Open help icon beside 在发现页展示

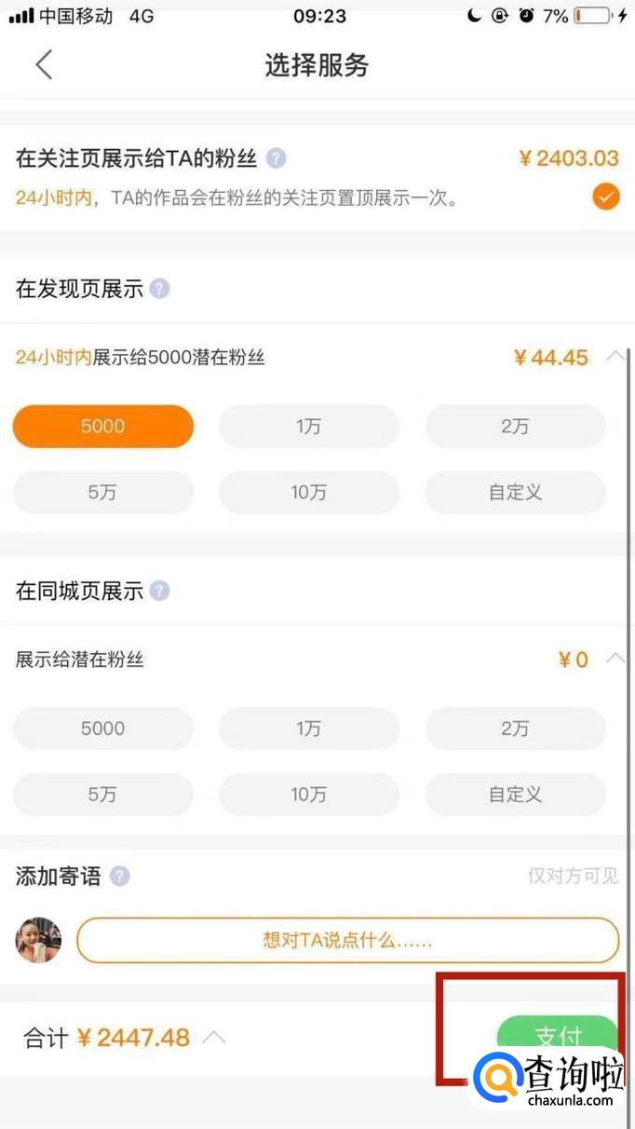[x=160, y=289]
